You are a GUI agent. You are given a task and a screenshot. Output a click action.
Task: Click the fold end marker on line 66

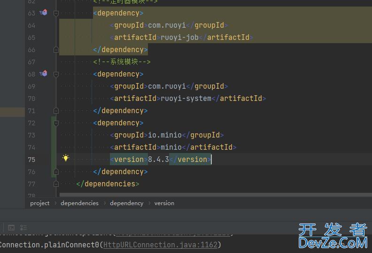56,50
